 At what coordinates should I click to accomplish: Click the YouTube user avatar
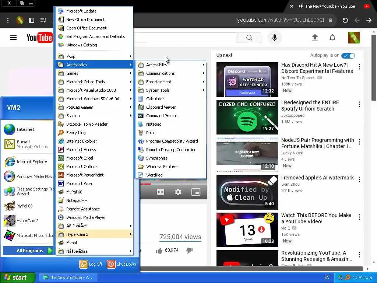[x=354, y=38]
